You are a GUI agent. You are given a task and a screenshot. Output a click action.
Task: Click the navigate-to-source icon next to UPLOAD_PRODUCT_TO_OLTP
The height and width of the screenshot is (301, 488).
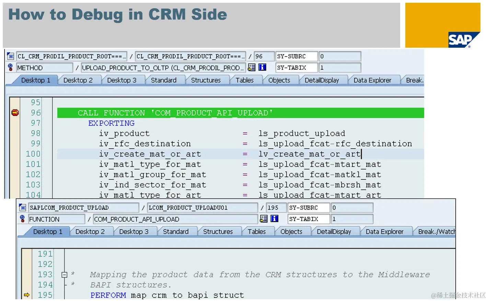click(x=252, y=67)
